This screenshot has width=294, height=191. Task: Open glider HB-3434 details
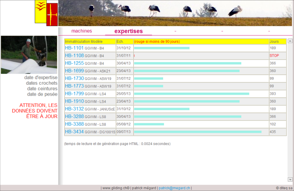[x=74, y=132]
